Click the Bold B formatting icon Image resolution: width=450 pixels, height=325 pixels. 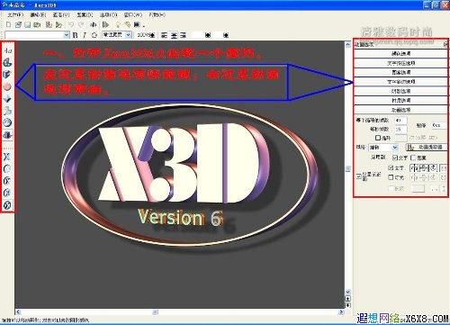(x=76, y=35)
